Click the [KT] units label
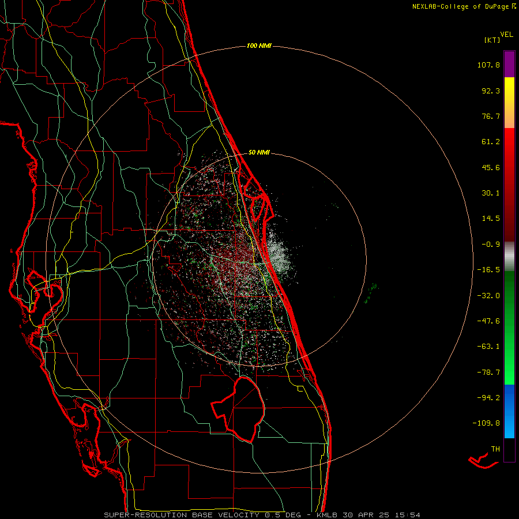Image resolution: width=519 pixels, height=519 pixels. (492, 40)
